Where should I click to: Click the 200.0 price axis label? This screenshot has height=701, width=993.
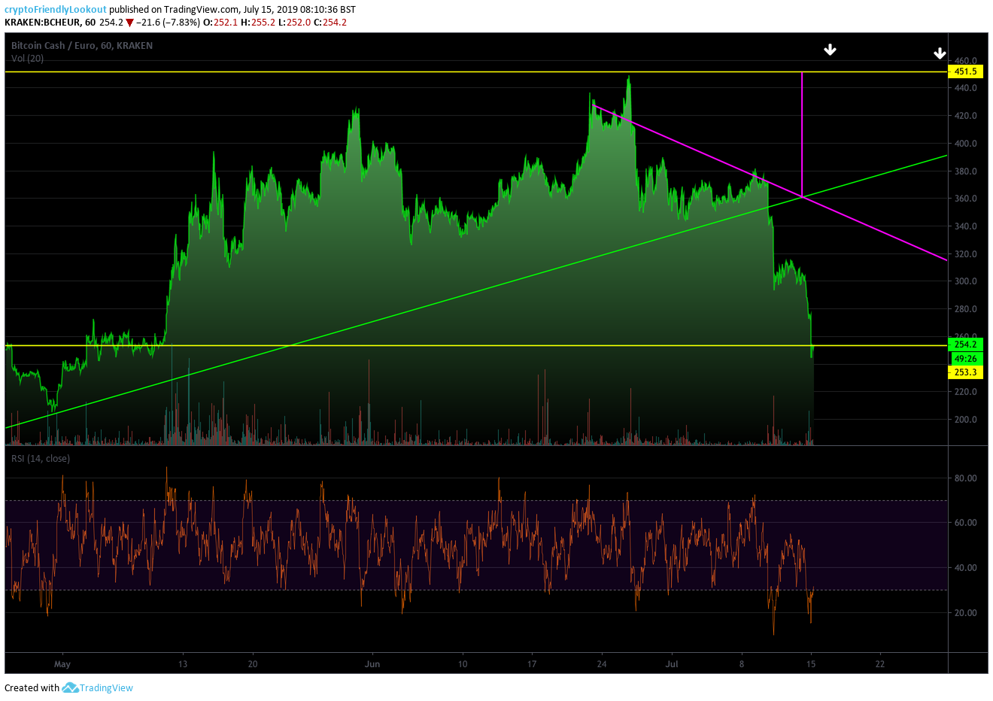coord(966,420)
